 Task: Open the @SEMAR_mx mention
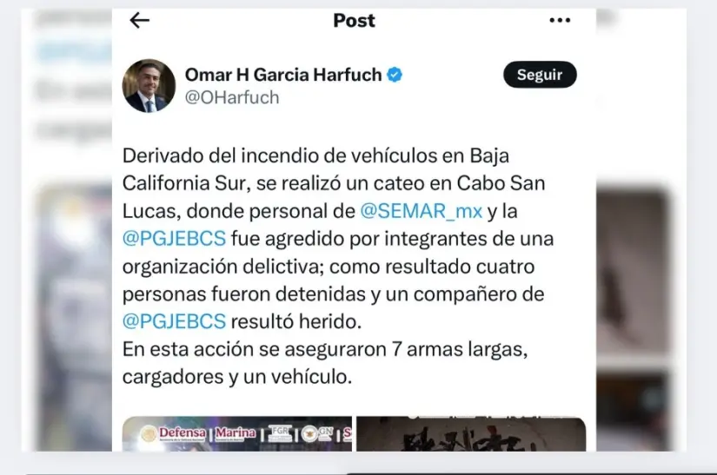tap(422, 211)
